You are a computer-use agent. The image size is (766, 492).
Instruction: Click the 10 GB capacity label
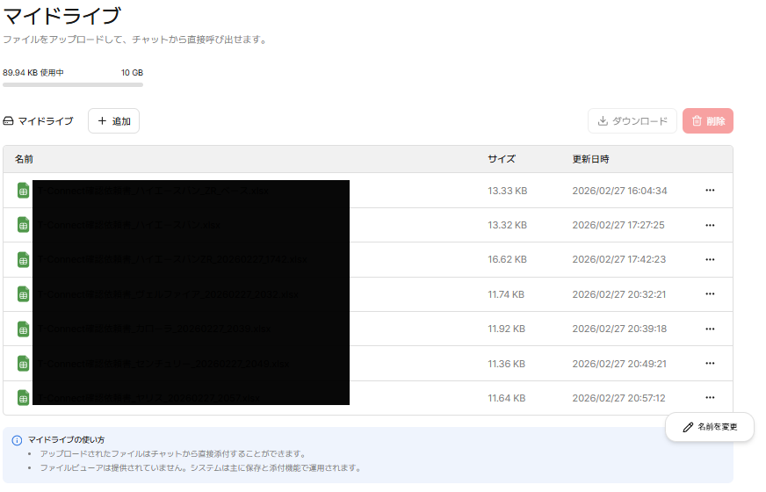pyautogui.click(x=132, y=73)
